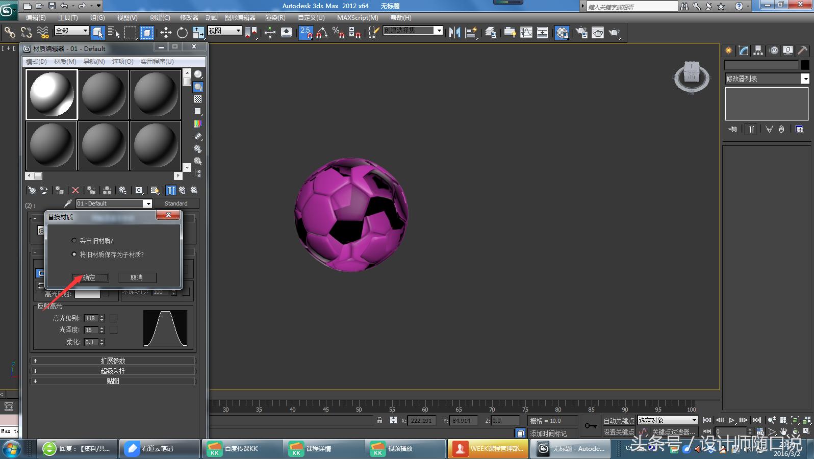Click 取消 to cancel replace material
Viewport: 814px width, 459px height.
137,278
